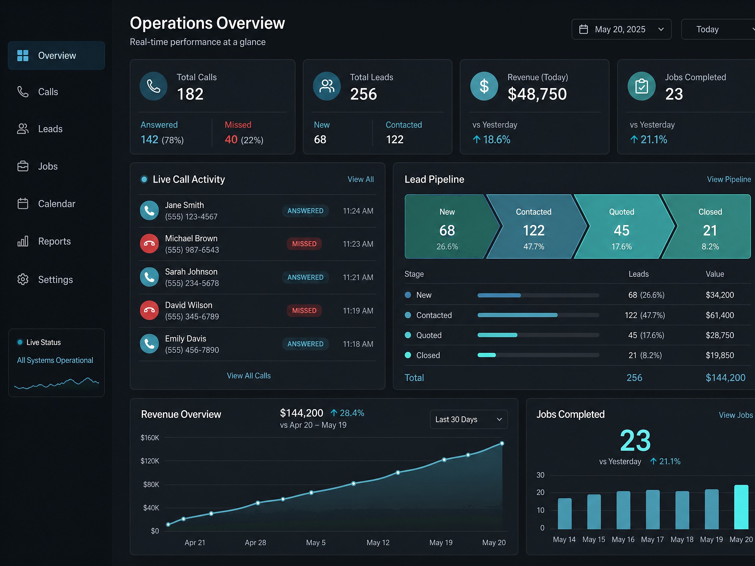The image size is (755, 566).
Task: Click the View Jobs link
Action: [x=736, y=415]
